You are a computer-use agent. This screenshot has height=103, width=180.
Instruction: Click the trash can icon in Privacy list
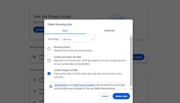(x=35, y=80)
